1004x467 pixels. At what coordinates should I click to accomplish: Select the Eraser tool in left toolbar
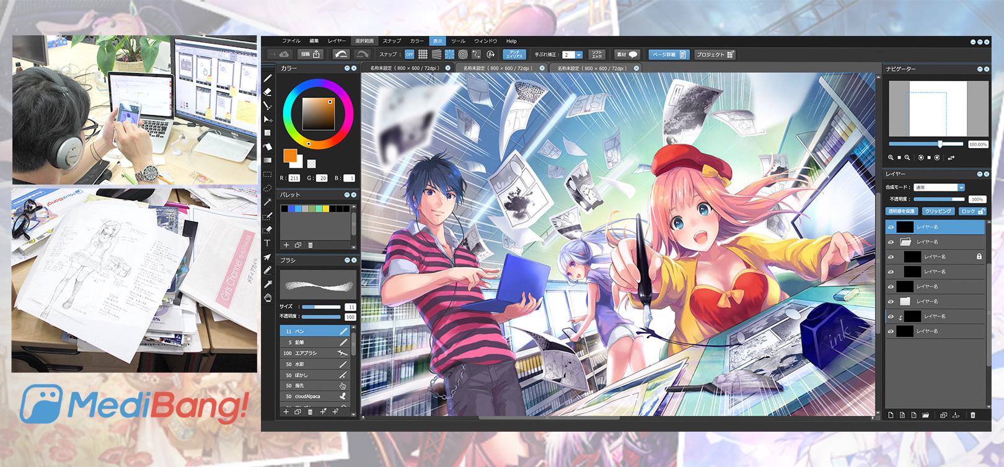[x=268, y=92]
